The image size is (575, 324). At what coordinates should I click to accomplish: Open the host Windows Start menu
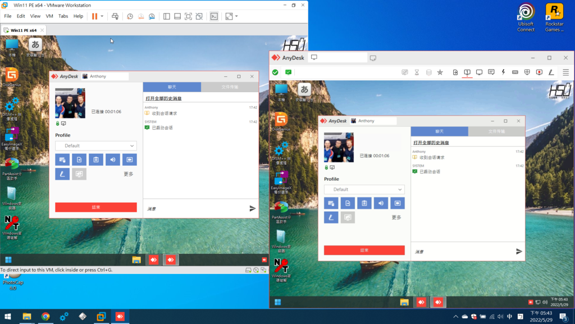[8, 317]
